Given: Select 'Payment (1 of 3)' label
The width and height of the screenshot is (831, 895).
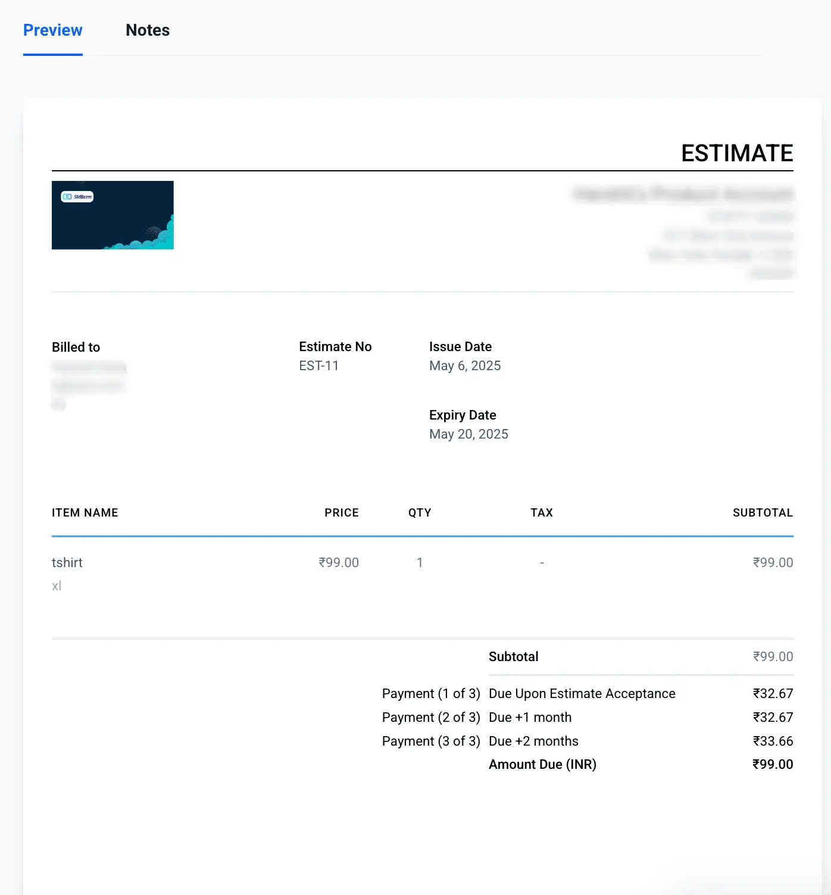Looking at the screenshot, I should click(431, 693).
